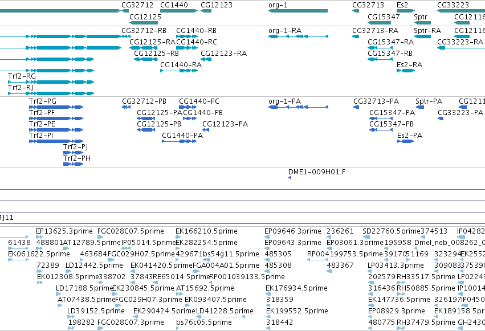The width and height of the screenshot is (485, 331).
Task: Click the CG32713 gene label
Action: click(x=368, y=5)
